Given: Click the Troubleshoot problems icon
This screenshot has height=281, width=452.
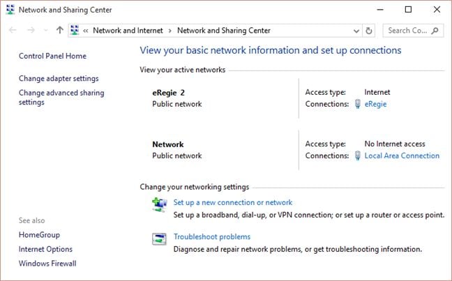Looking at the screenshot, I should [x=159, y=239].
